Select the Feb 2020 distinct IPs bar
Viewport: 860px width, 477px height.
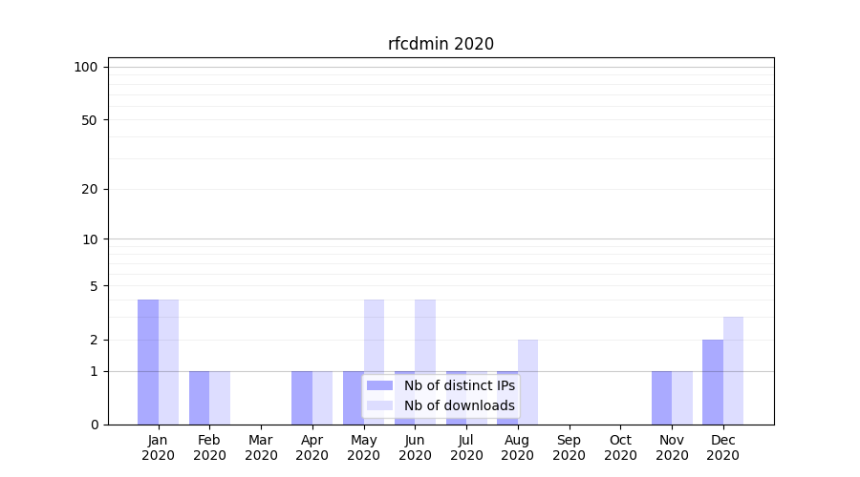pos(199,398)
